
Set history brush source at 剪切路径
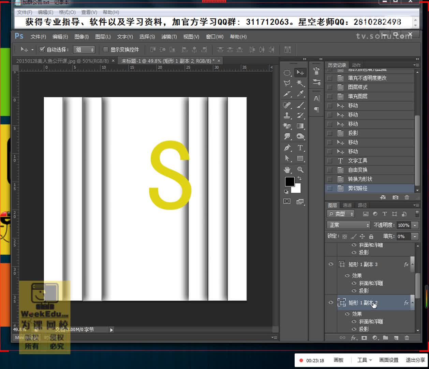[329, 188]
